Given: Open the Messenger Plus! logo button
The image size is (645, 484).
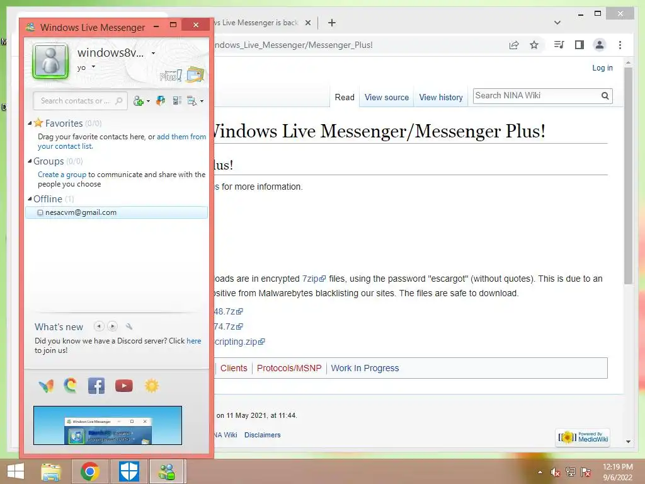Looking at the screenshot, I should pyautogui.click(x=171, y=76).
